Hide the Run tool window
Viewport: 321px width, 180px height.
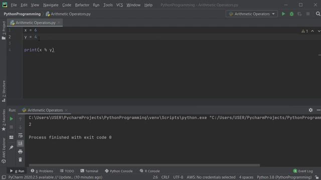pos(318,110)
